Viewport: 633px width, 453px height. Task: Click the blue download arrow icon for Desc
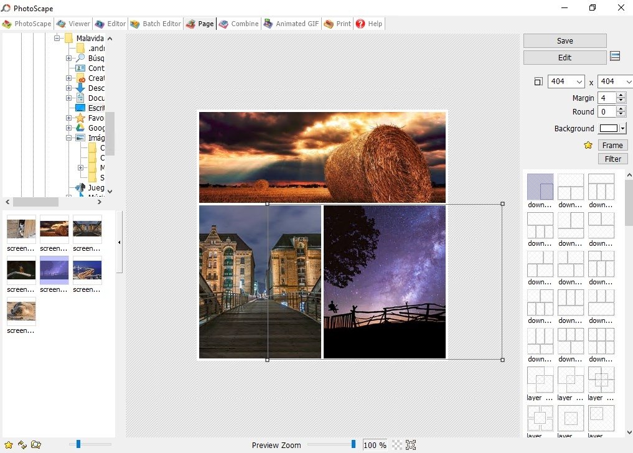click(80, 88)
